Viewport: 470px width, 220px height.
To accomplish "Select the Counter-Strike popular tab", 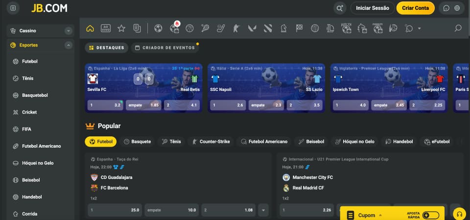I will click(211, 142).
